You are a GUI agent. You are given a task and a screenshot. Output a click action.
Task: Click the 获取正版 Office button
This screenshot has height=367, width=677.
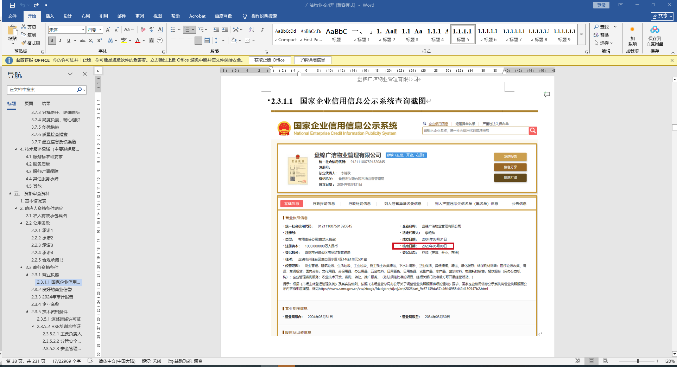(270, 60)
